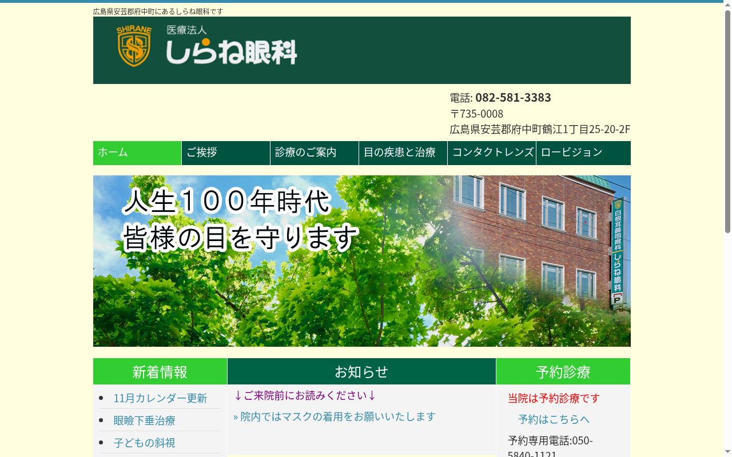This screenshot has width=732, height=457.
Task: Open 子どもの斜視 news link
Action: pyautogui.click(x=144, y=443)
